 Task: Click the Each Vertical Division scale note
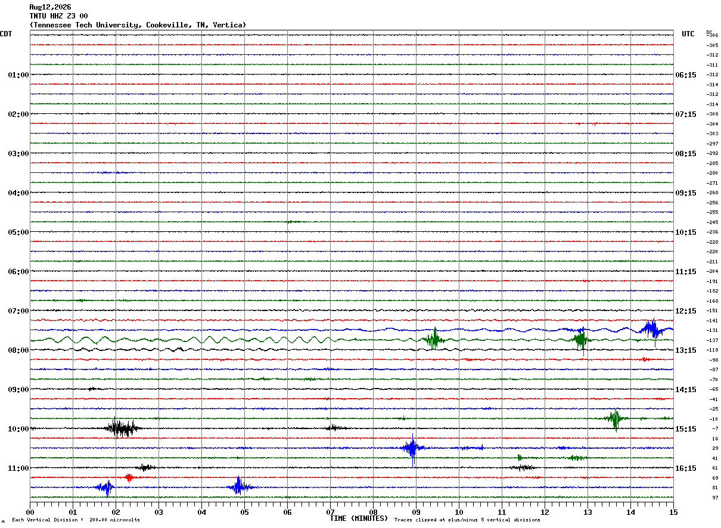[76, 520]
